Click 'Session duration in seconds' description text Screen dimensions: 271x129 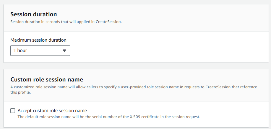click(66, 22)
